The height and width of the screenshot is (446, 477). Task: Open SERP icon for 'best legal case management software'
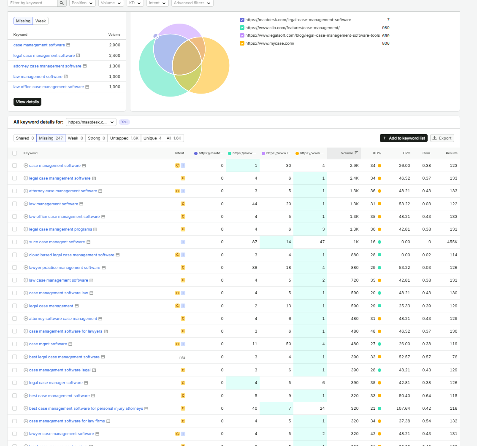click(103, 357)
